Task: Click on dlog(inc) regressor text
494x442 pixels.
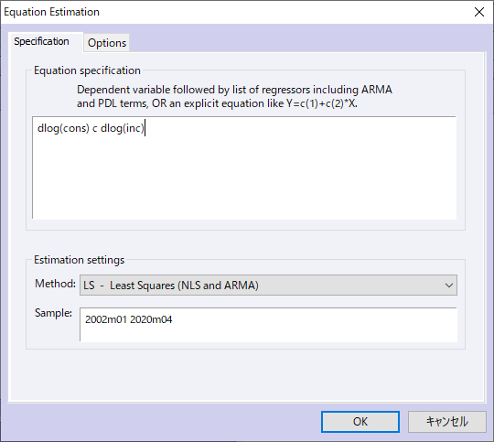Action: click(x=123, y=128)
